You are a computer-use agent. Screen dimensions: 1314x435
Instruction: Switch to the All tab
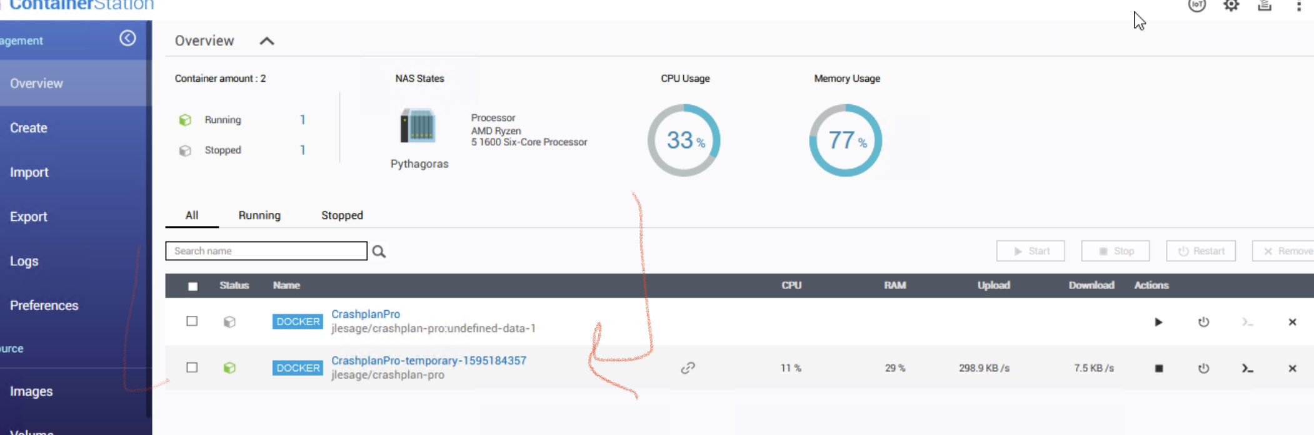[x=192, y=215]
